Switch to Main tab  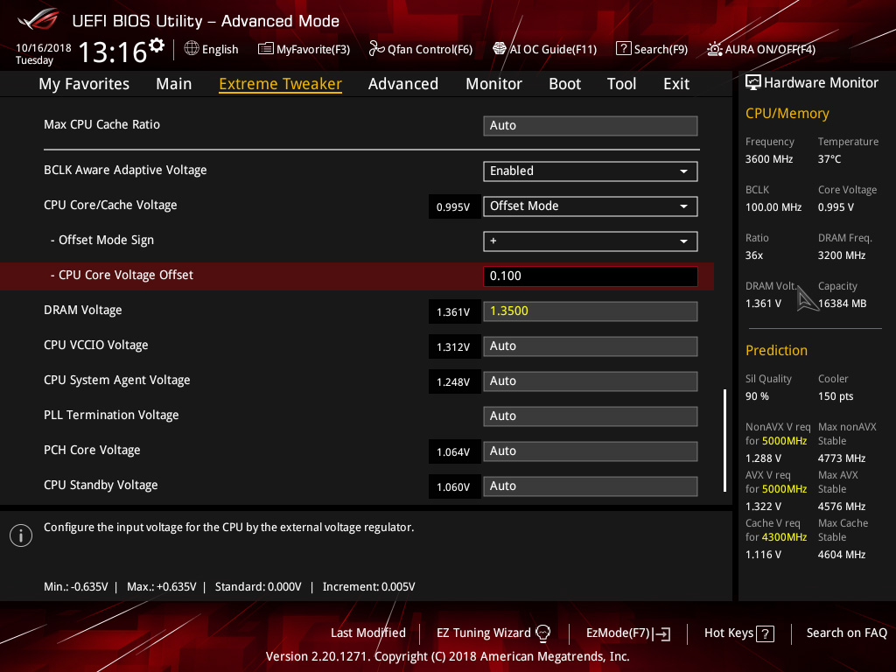pos(174,84)
